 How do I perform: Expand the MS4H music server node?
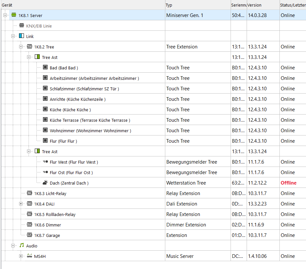(x=21, y=256)
